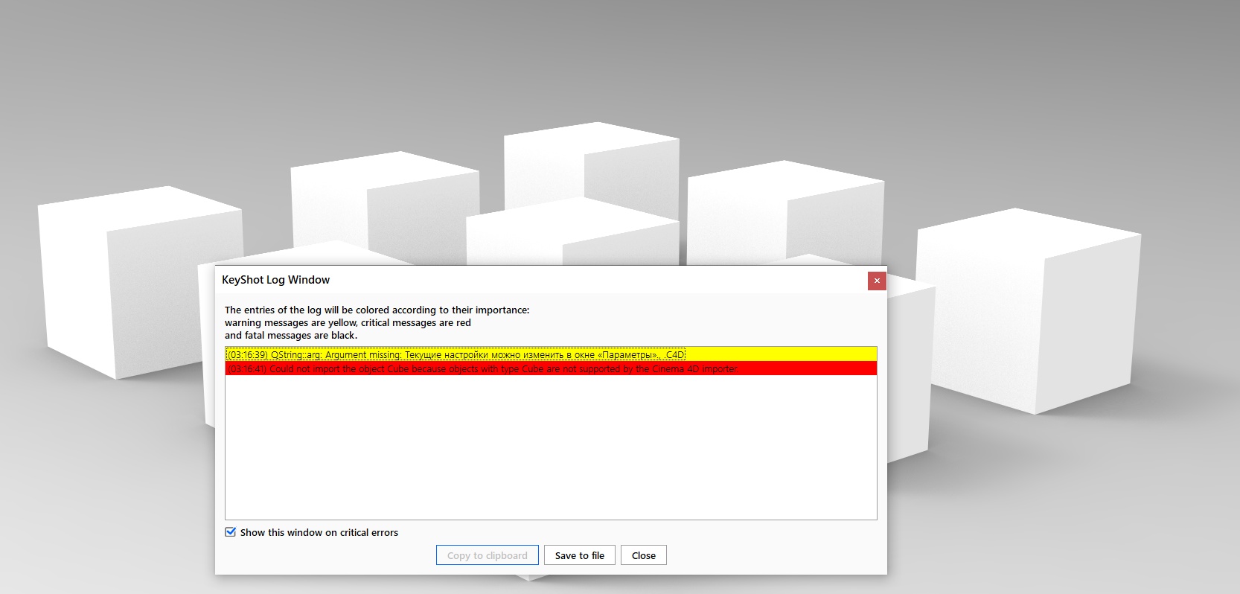Click the Close button in the dialog

click(644, 555)
